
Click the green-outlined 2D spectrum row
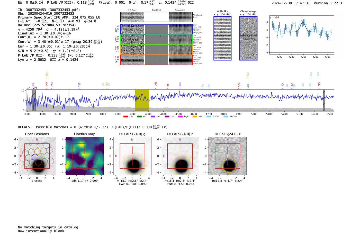coord(156,40)
